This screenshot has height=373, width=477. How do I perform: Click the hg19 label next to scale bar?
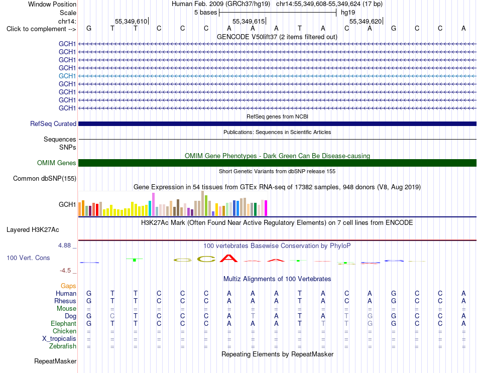[348, 13]
